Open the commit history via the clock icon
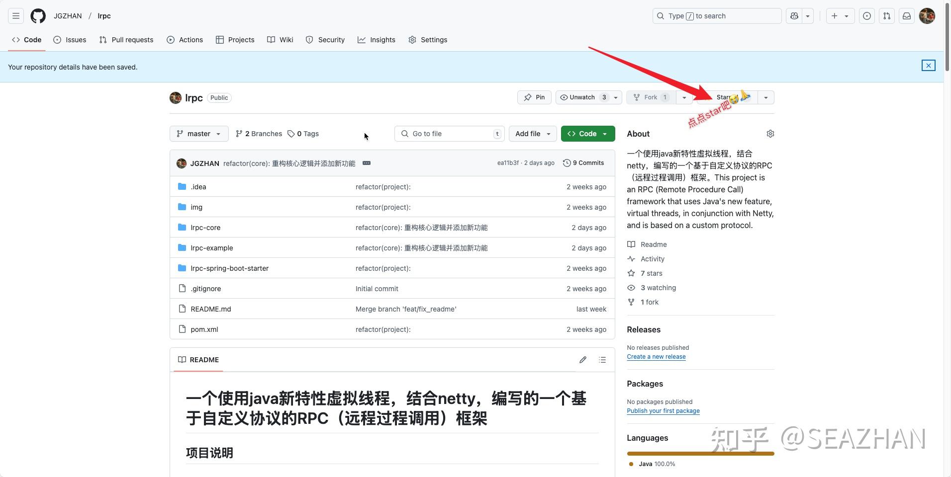The height and width of the screenshot is (477, 951). tap(567, 162)
